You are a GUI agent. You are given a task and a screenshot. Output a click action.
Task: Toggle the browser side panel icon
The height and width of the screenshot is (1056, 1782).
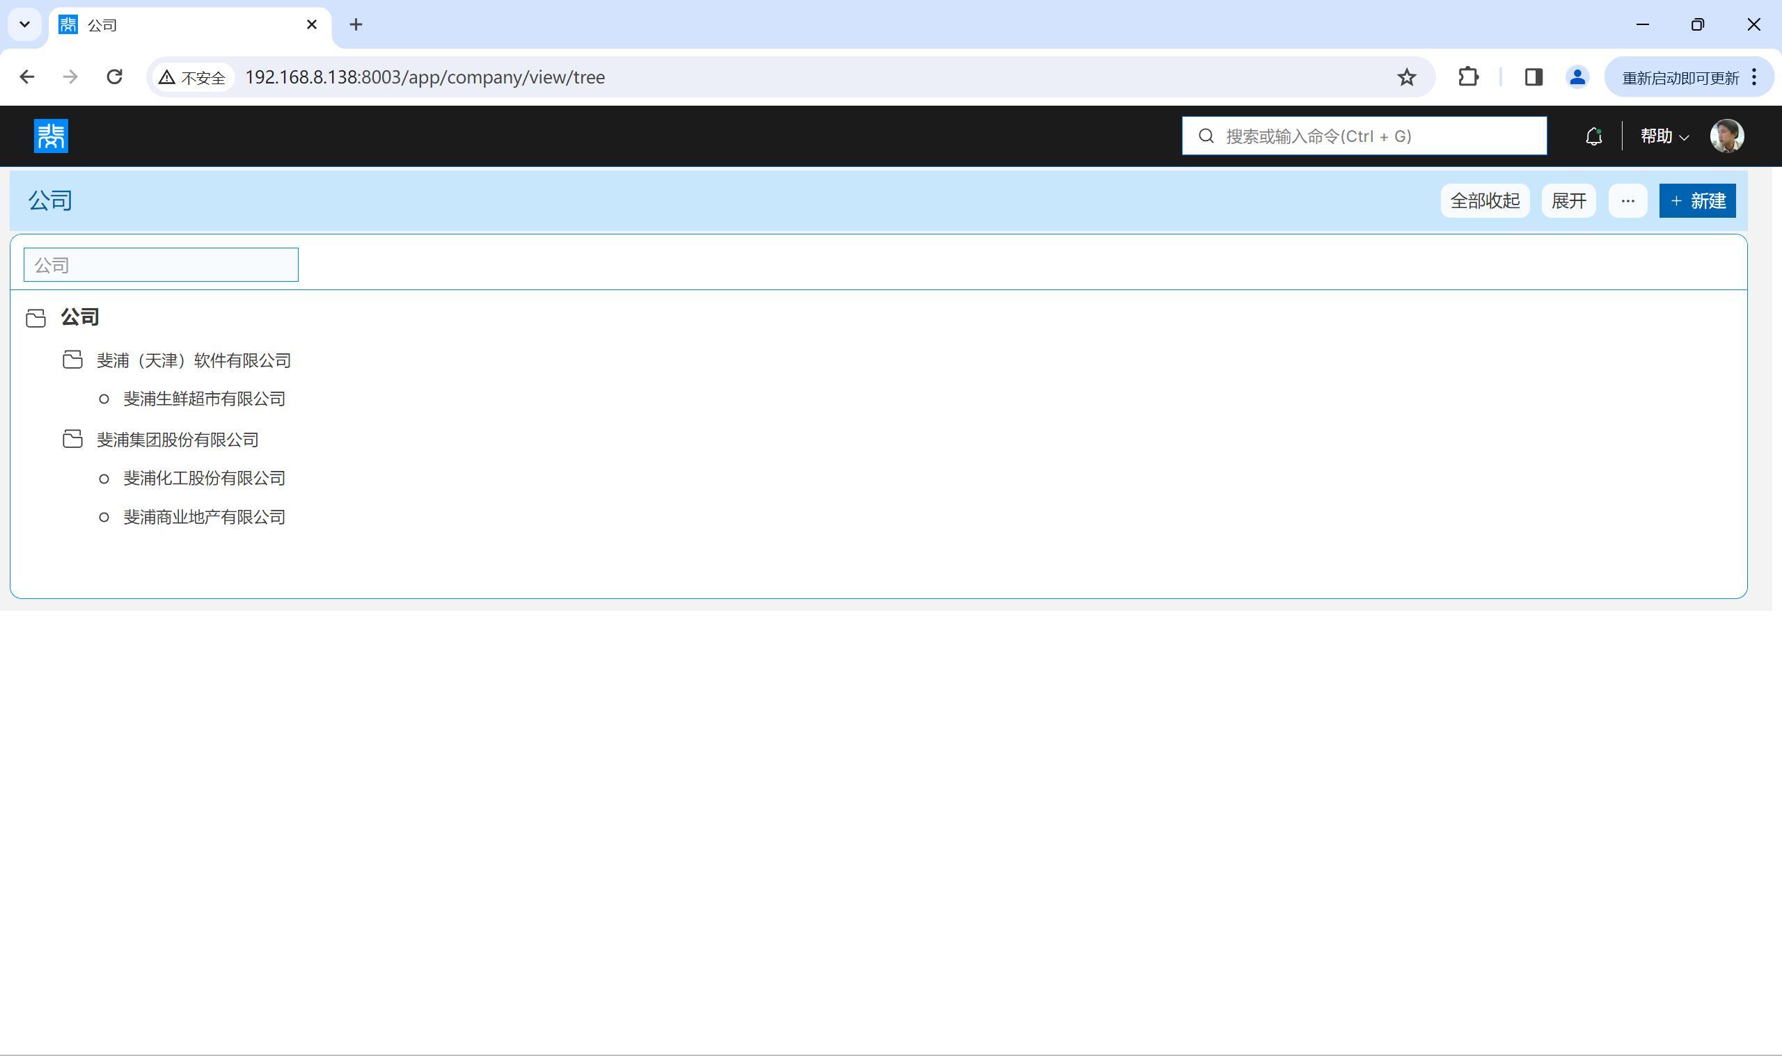(x=1533, y=77)
